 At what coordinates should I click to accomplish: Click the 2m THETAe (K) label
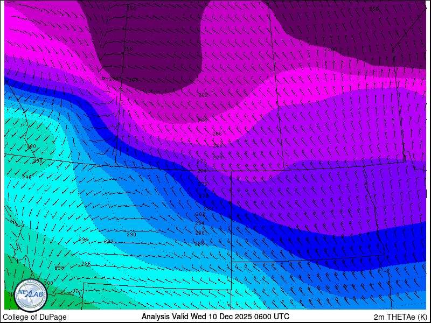coord(400,317)
